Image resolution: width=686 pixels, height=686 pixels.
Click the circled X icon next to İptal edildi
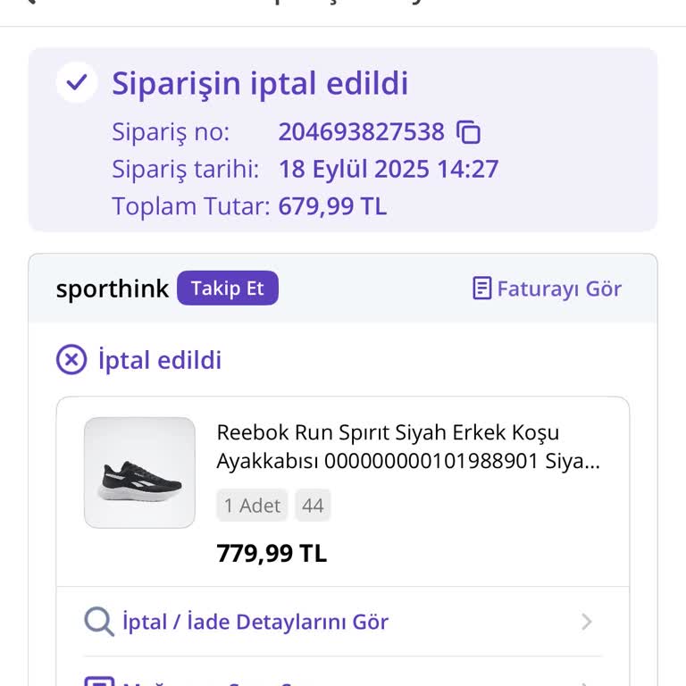pyautogui.click(x=71, y=360)
